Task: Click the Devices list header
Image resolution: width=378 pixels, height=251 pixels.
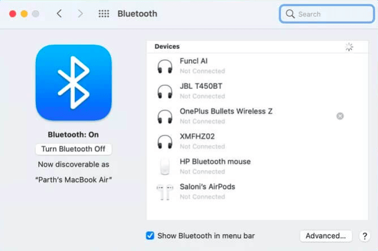Action: 167,46
